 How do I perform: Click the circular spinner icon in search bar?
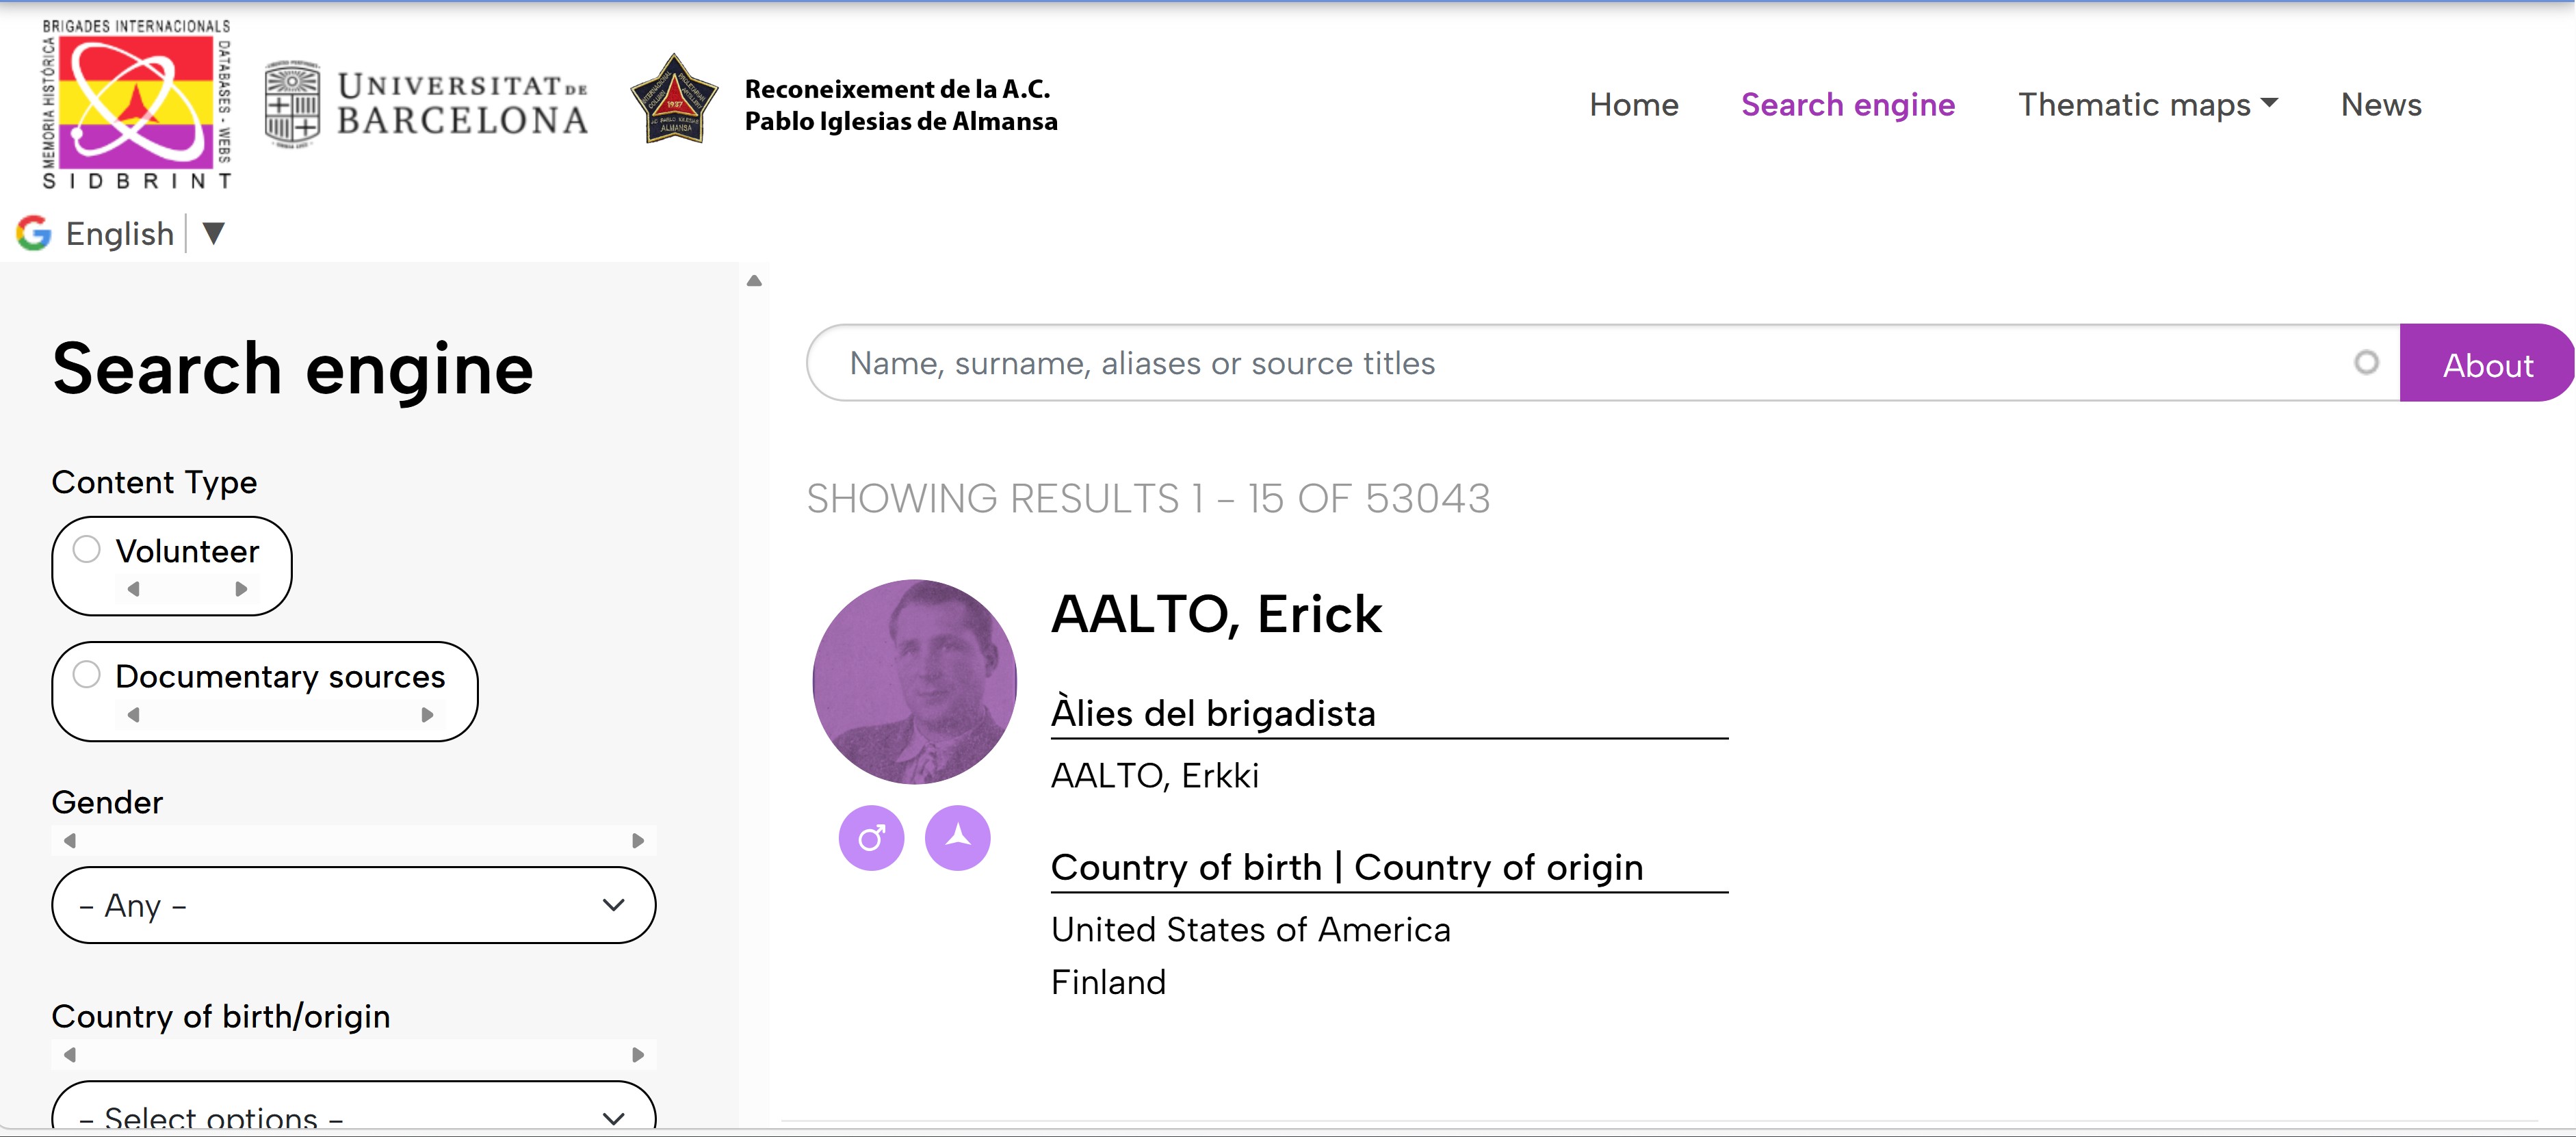(x=2365, y=363)
